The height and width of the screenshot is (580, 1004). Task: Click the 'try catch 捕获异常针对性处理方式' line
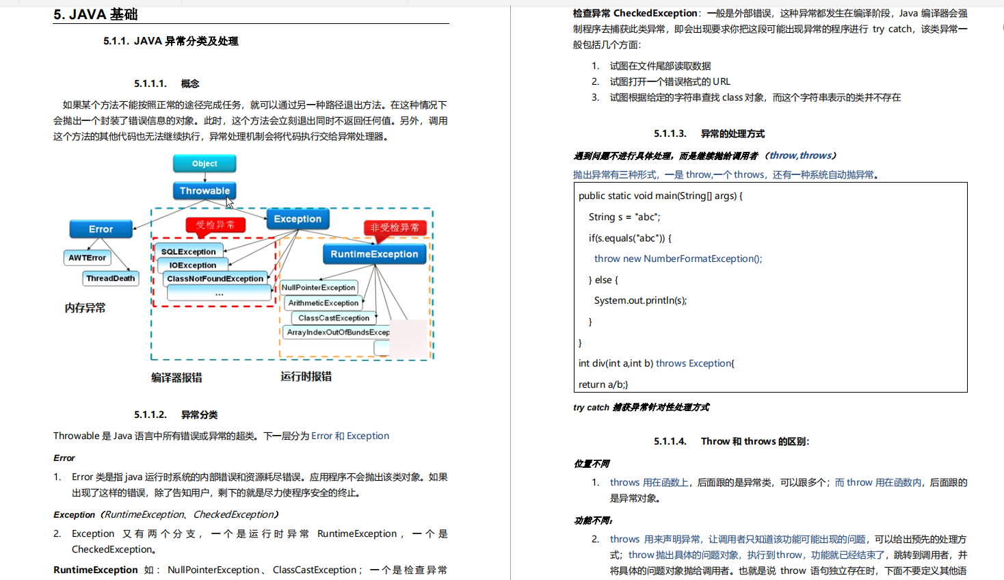(x=642, y=407)
